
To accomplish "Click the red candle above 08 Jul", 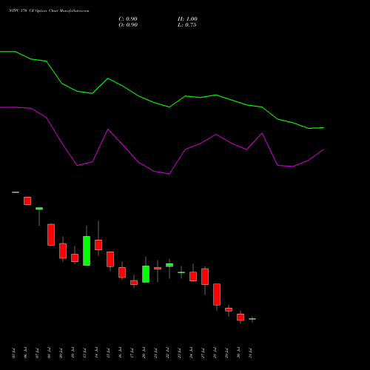I will [x=51, y=235].
